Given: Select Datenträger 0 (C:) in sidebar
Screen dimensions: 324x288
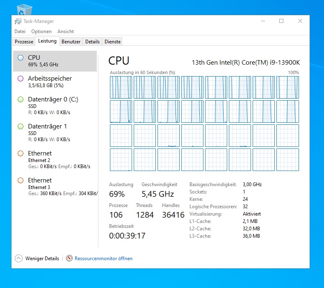Looking at the screenshot, I should click(x=55, y=106).
